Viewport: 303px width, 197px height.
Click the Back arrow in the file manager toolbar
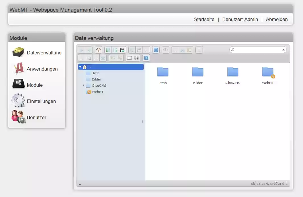click(x=82, y=50)
